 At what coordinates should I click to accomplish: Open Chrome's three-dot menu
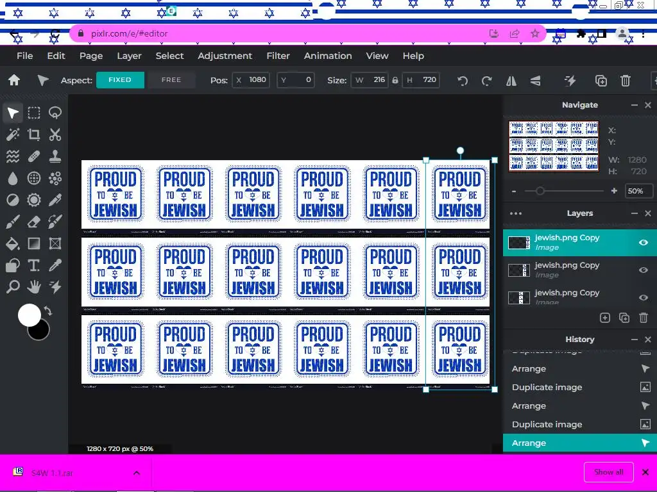643,35
